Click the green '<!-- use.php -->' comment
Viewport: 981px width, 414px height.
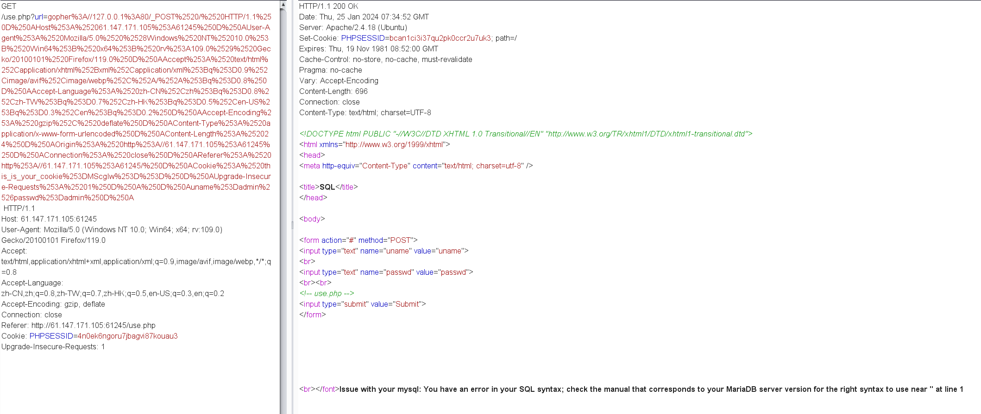[327, 293]
